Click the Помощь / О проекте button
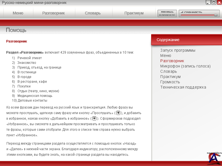 (x=167, y=13)
